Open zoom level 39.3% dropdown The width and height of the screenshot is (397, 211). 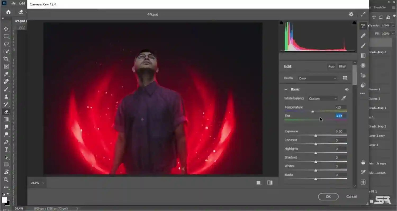coord(37,183)
